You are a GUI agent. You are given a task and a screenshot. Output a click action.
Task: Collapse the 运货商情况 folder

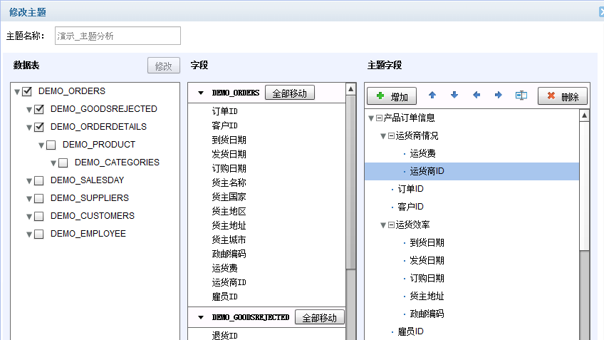pos(383,136)
